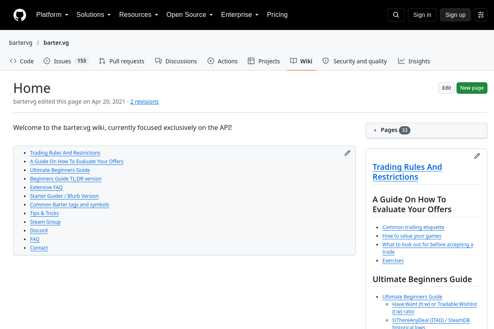494x329 pixels.
Task: Click the Sign in button
Action: (422, 15)
